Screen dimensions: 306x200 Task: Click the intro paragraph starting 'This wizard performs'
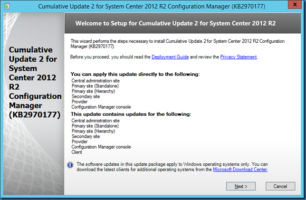[176, 44]
